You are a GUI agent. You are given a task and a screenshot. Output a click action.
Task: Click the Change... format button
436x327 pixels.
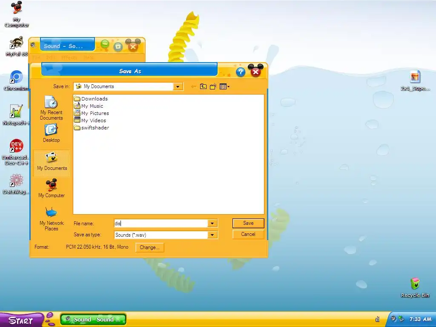149,247
